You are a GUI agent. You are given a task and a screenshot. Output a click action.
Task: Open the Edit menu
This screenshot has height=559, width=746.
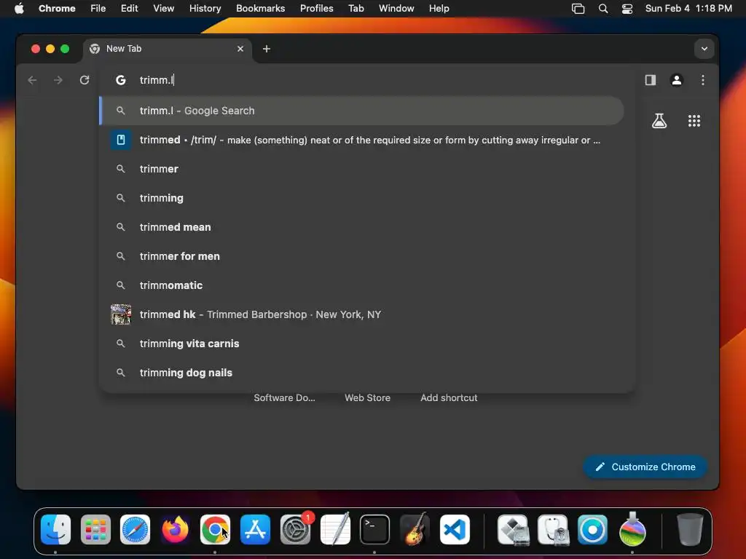click(x=130, y=9)
